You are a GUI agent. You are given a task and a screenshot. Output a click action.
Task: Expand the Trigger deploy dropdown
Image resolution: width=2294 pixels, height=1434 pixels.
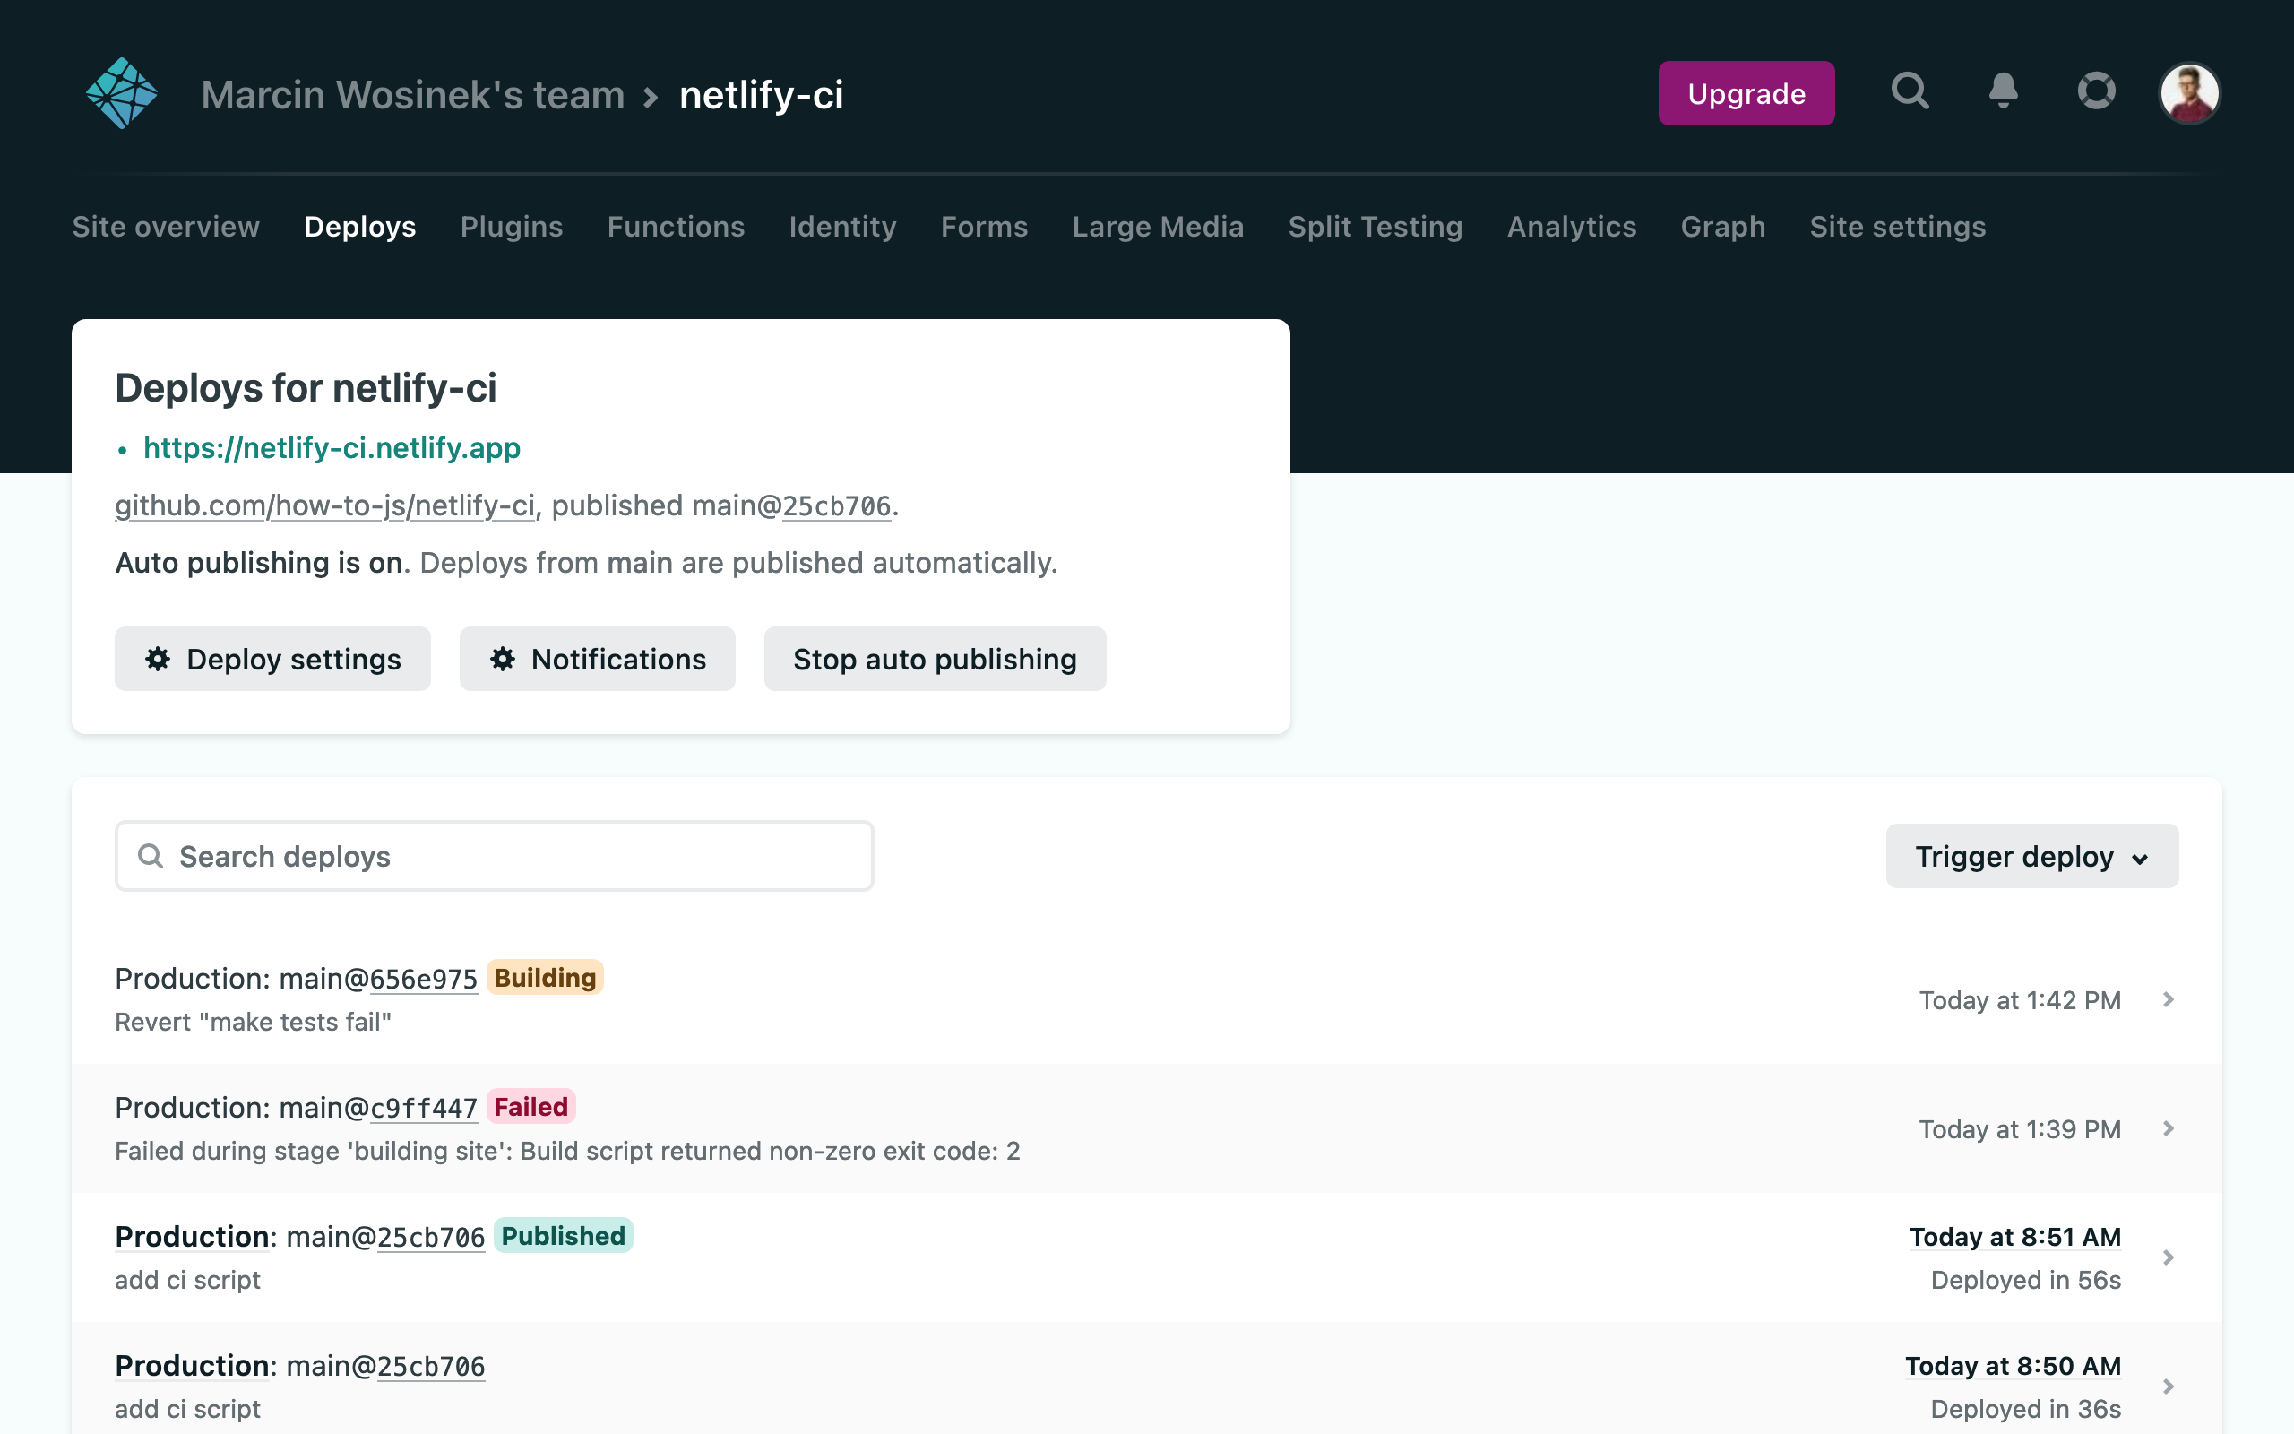pyautogui.click(x=2031, y=855)
